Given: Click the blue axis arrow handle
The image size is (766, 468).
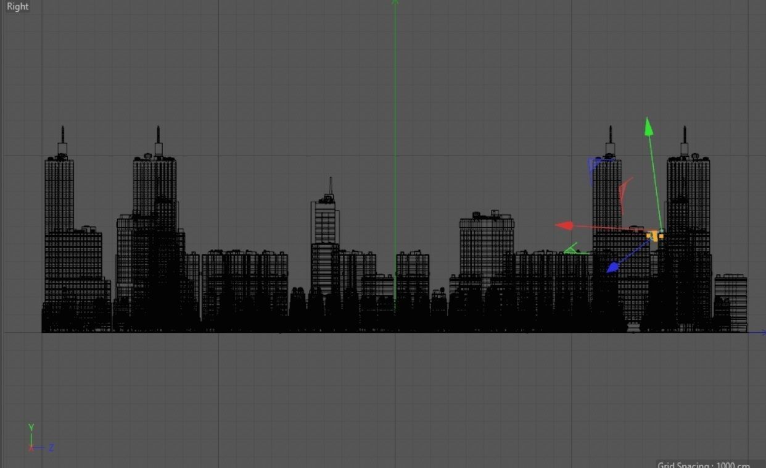Looking at the screenshot, I should (613, 267).
